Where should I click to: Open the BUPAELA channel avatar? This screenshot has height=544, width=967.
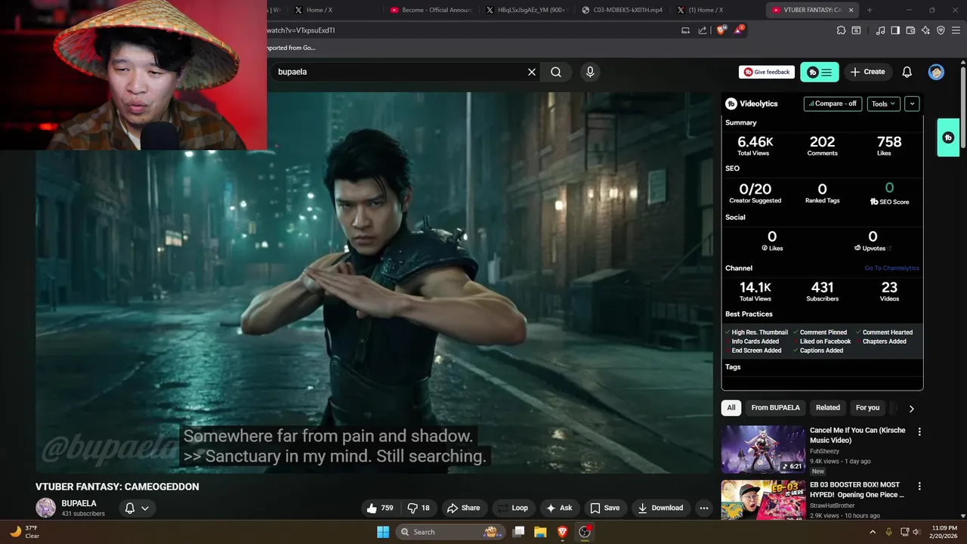46,508
